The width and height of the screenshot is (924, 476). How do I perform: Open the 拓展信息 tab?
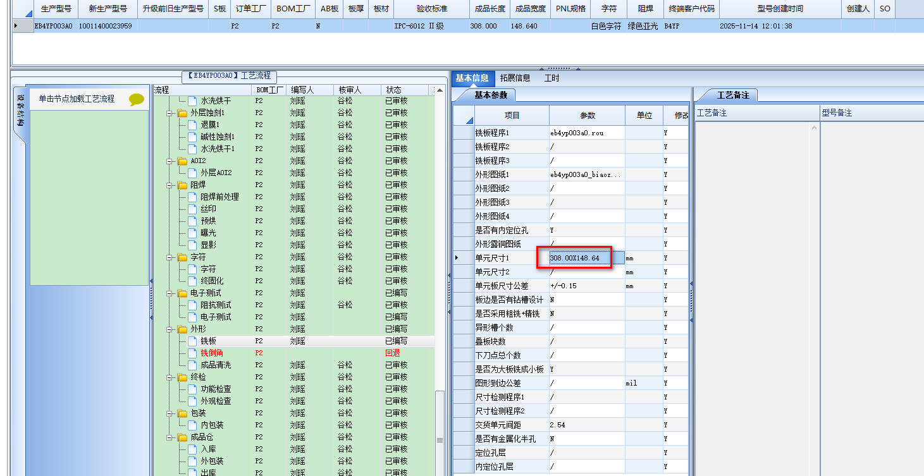pos(515,78)
